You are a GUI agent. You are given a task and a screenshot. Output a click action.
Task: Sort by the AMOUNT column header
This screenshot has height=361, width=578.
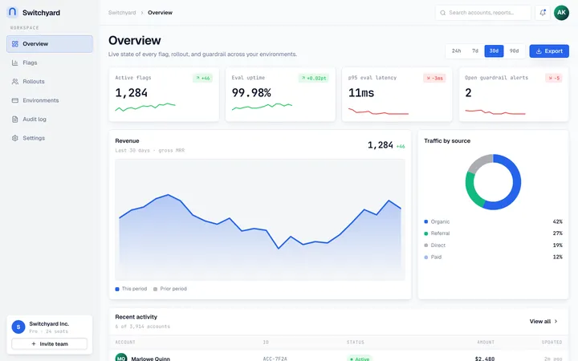[x=486, y=343]
